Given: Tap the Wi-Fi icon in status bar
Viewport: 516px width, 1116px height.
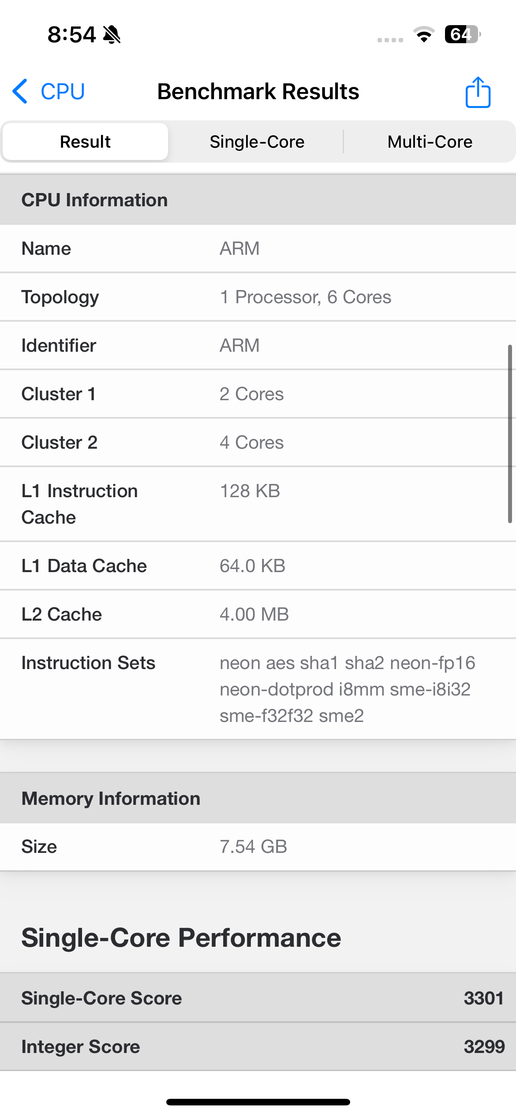Looking at the screenshot, I should tap(424, 34).
